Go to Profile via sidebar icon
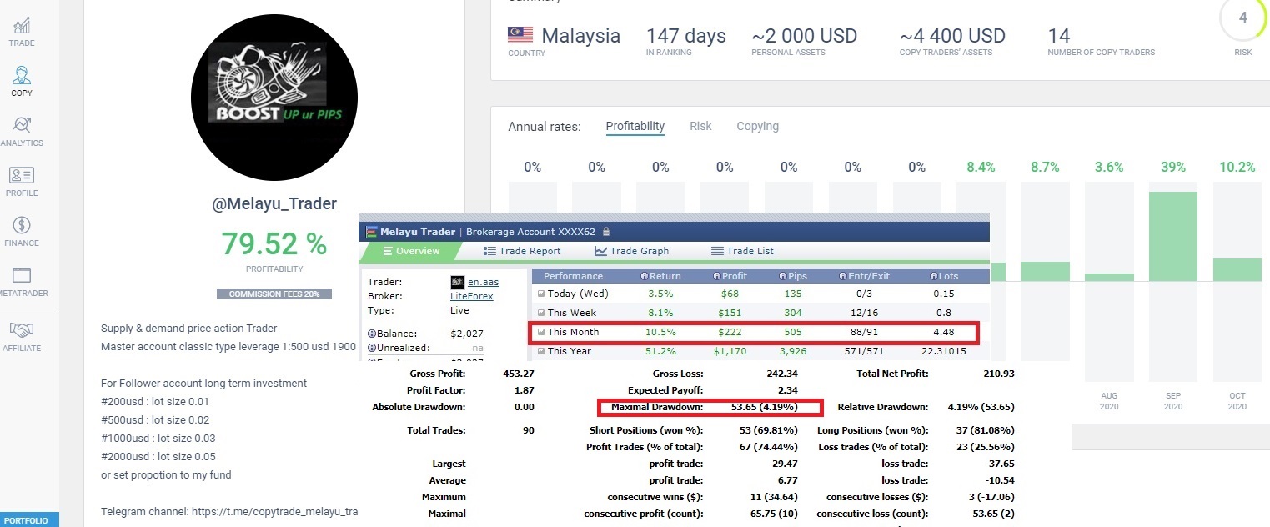This screenshot has height=527, width=1270. (x=22, y=175)
